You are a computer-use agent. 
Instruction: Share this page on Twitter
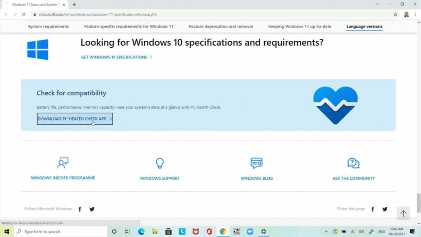coord(385,209)
